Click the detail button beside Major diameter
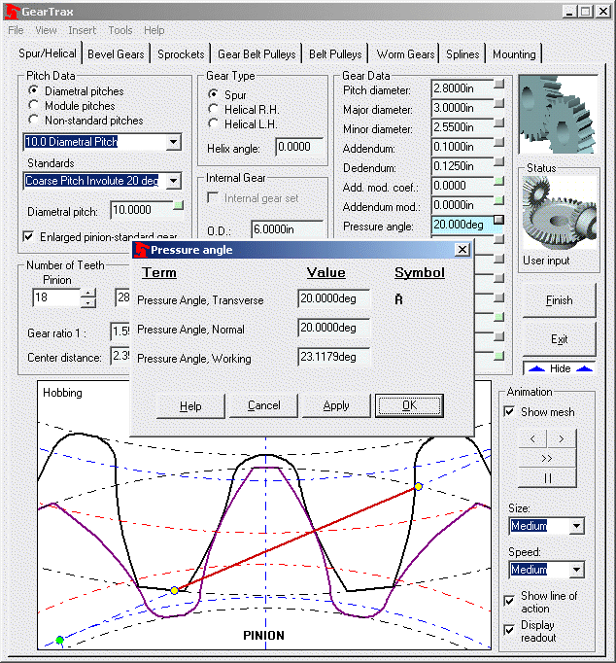This screenshot has height=663, width=616. pos(499,103)
